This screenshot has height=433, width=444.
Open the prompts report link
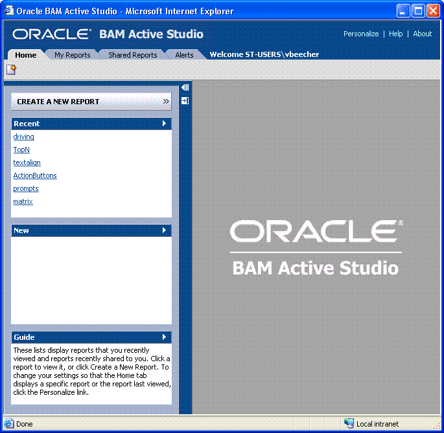tap(26, 188)
